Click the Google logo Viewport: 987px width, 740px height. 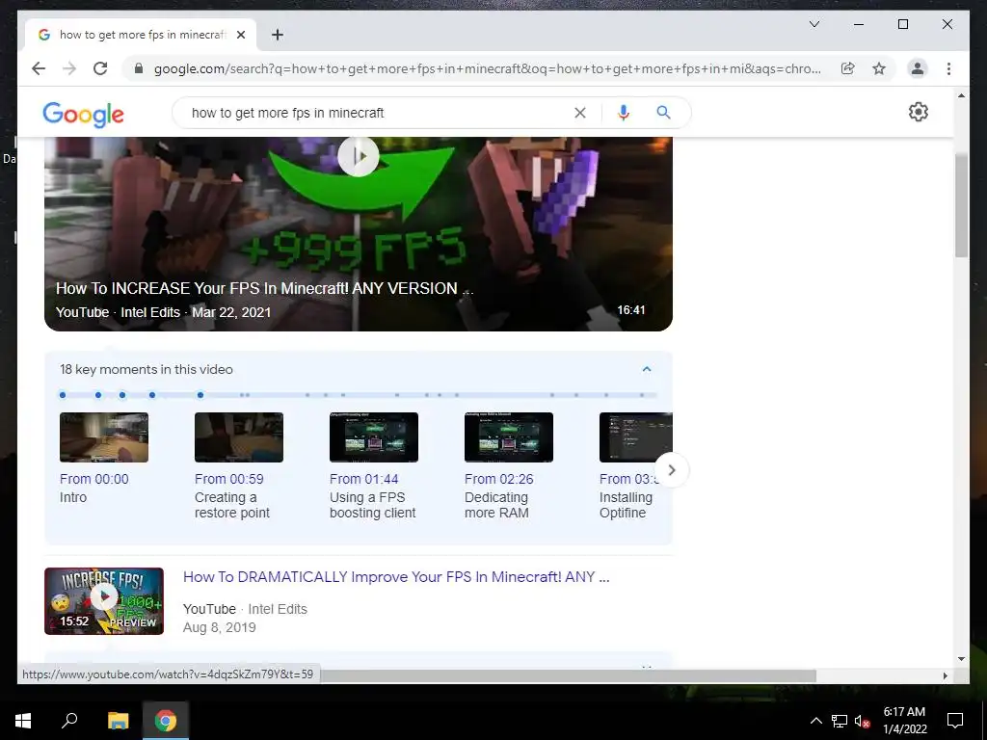pos(83,114)
